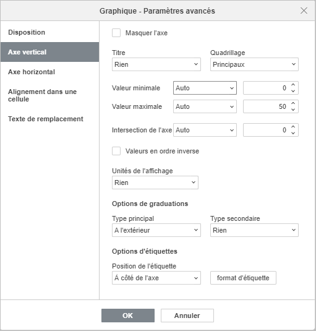
Task: Decrease the Valeur maximale spinner value
Action: pos(293,110)
